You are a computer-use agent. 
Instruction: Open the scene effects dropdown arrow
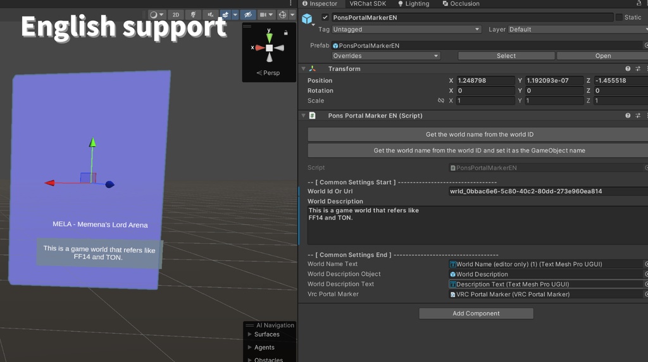(235, 15)
